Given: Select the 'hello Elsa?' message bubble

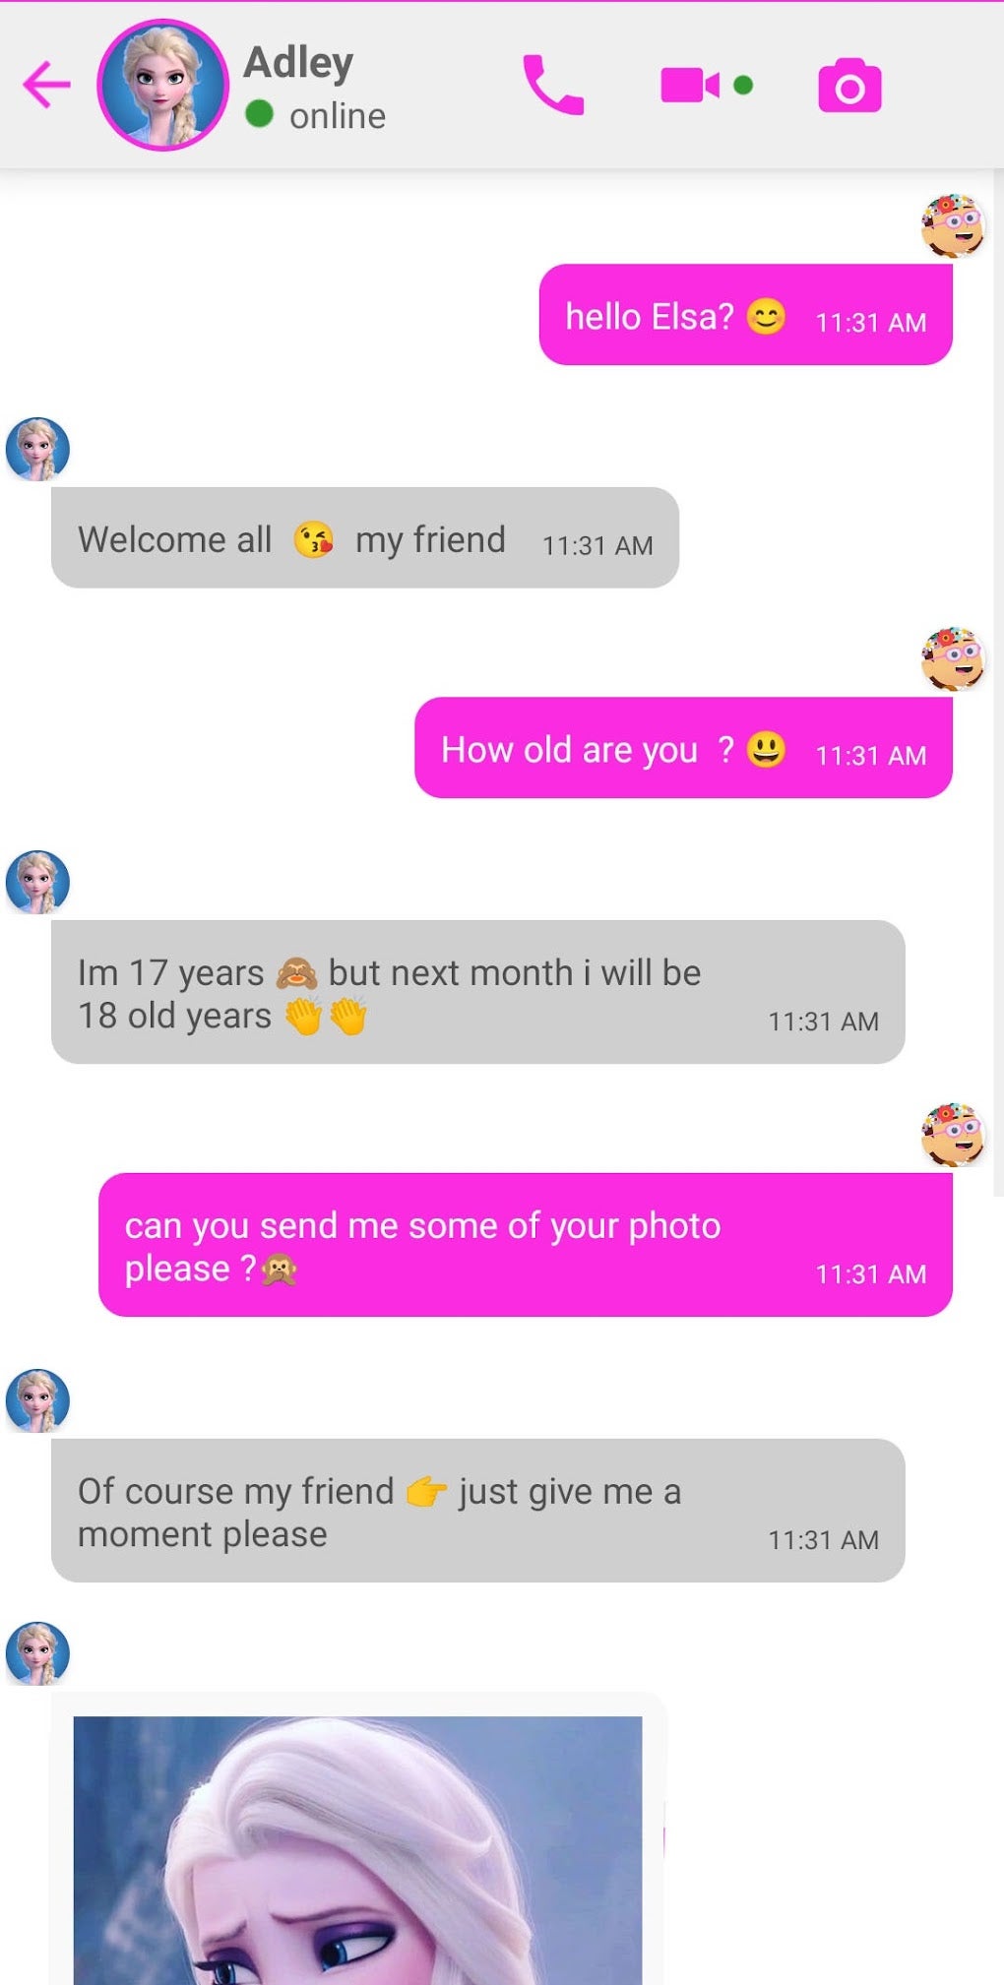Looking at the screenshot, I should pos(745,315).
